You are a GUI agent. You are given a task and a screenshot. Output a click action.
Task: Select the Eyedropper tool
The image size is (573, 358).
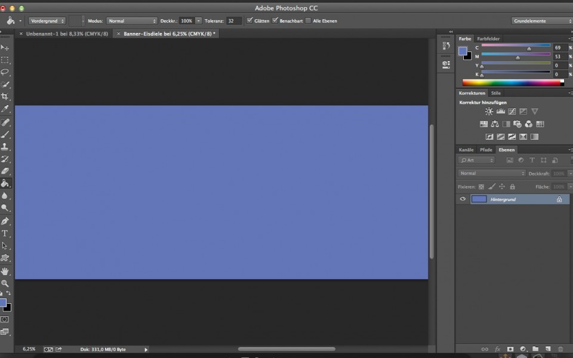pyautogui.click(x=5, y=109)
